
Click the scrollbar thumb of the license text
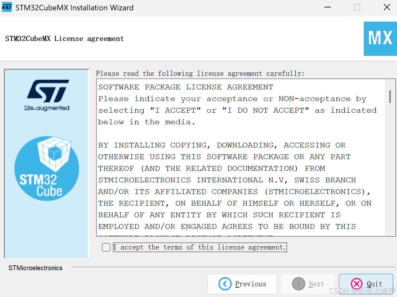pyautogui.click(x=390, y=97)
